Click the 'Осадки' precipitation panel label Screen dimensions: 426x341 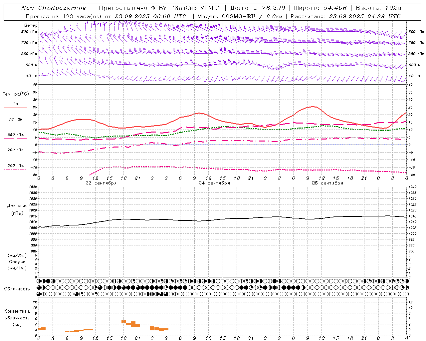pos(17,262)
